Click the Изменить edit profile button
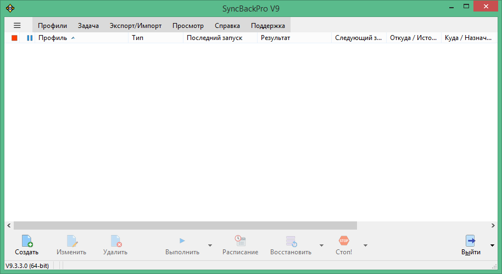The height and width of the screenshot is (274, 502). coord(71,246)
